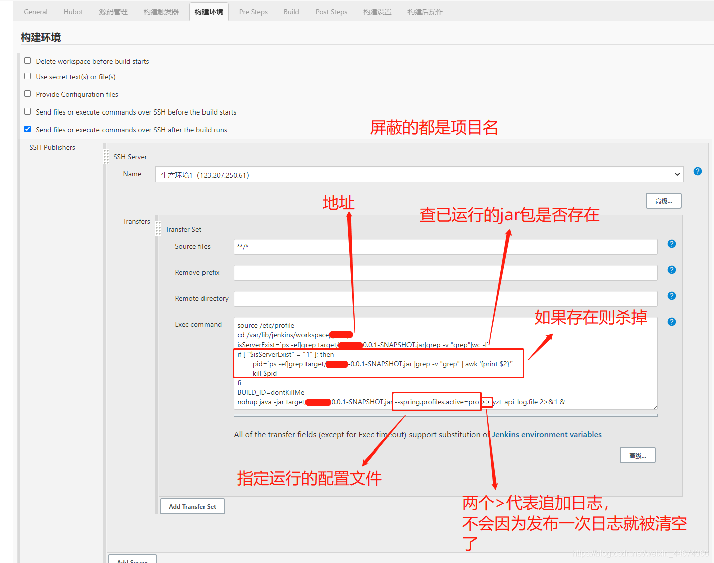The height and width of the screenshot is (563, 714).
Task: Uncheck Send files over SSH after build runs
Action: [x=27, y=129]
